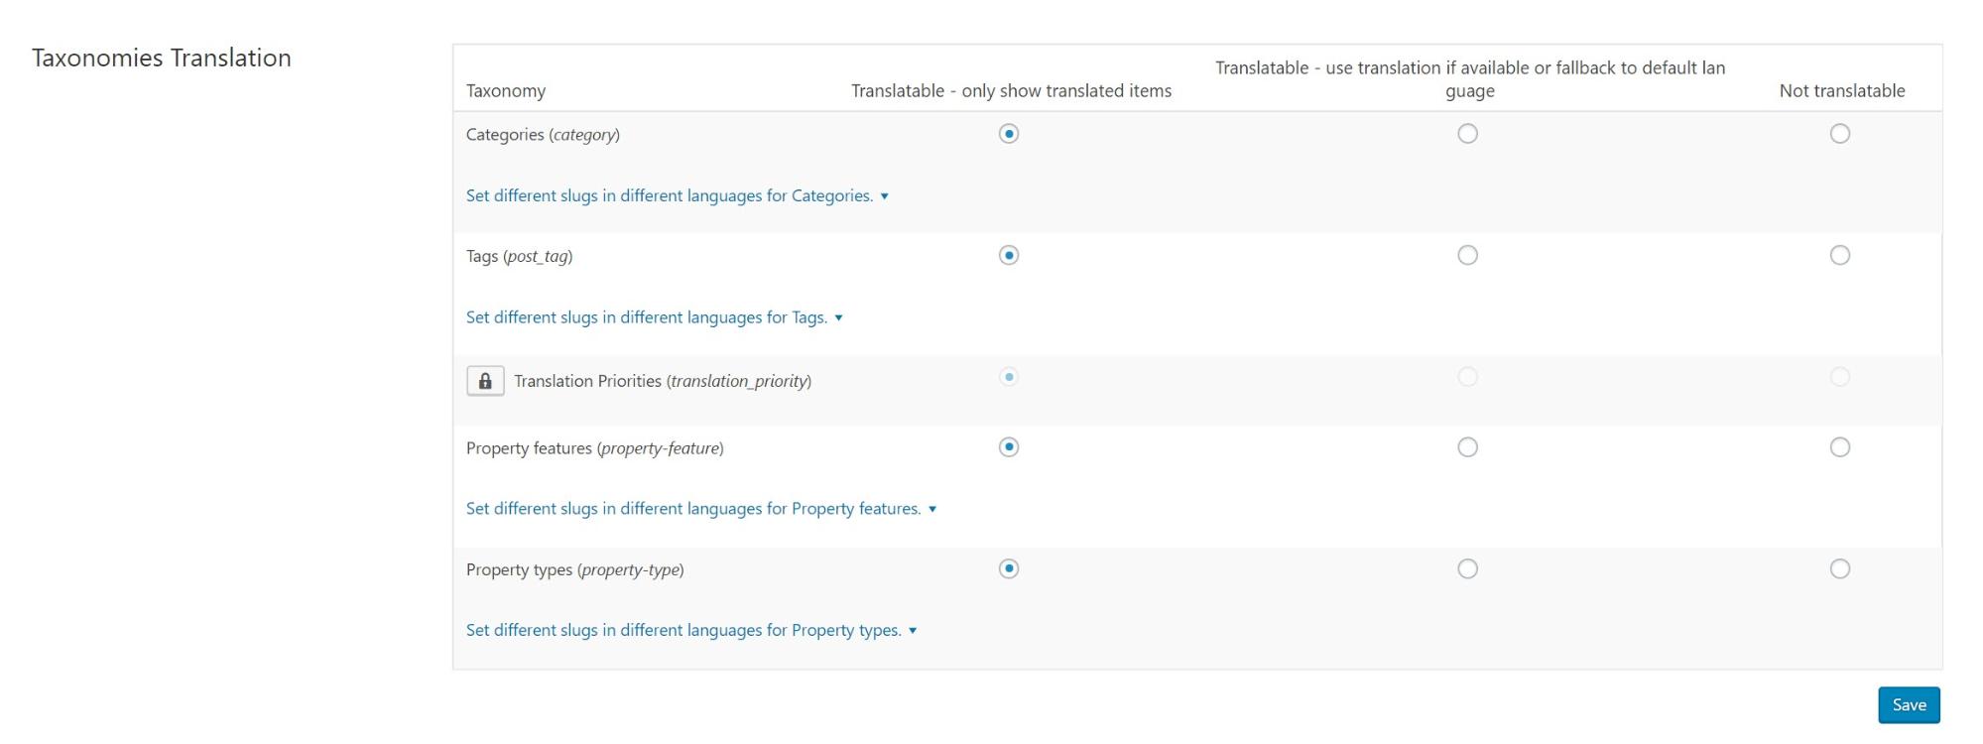Click the lock icon beside Translation Priorities
The width and height of the screenshot is (1983, 744).
click(x=485, y=381)
